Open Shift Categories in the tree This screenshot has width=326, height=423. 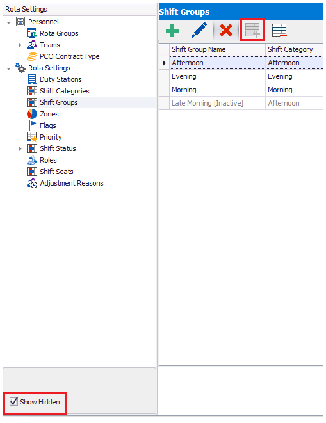tap(65, 91)
